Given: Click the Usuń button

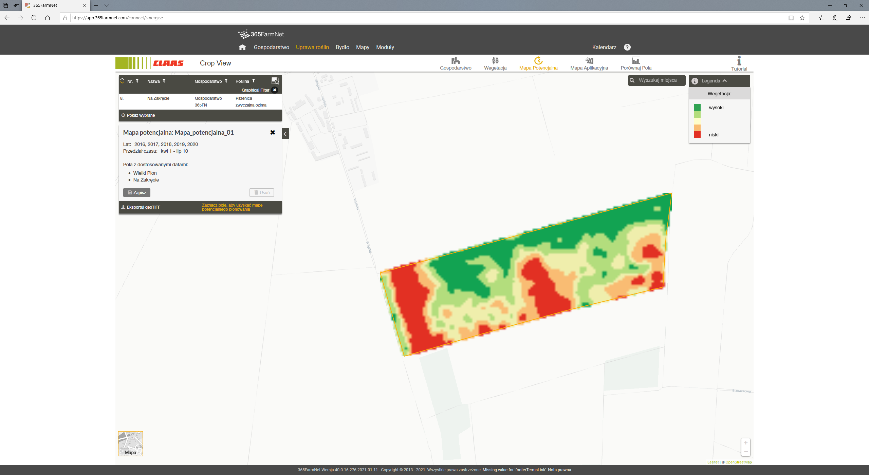Looking at the screenshot, I should click(x=262, y=193).
